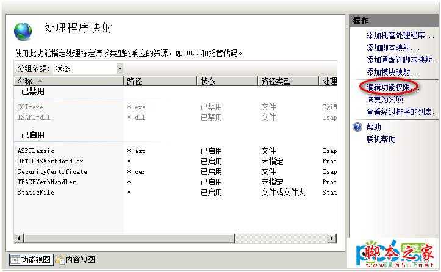Open the 联机帮助 link
The height and width of the screenshot is (272, 441).
coord(381,139)
